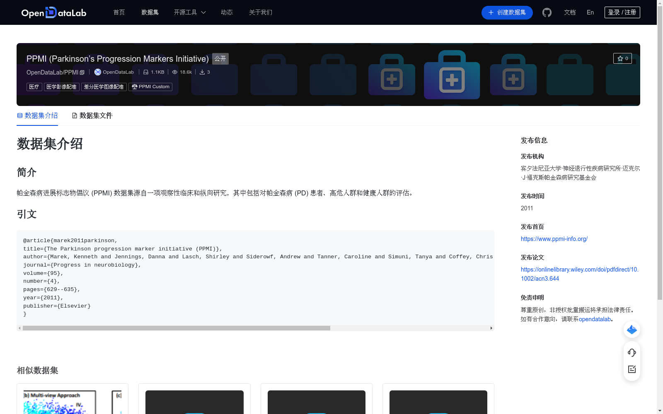663x414 pixels.
Task: Open 动态 in the navigation
Action: (227, 12)
